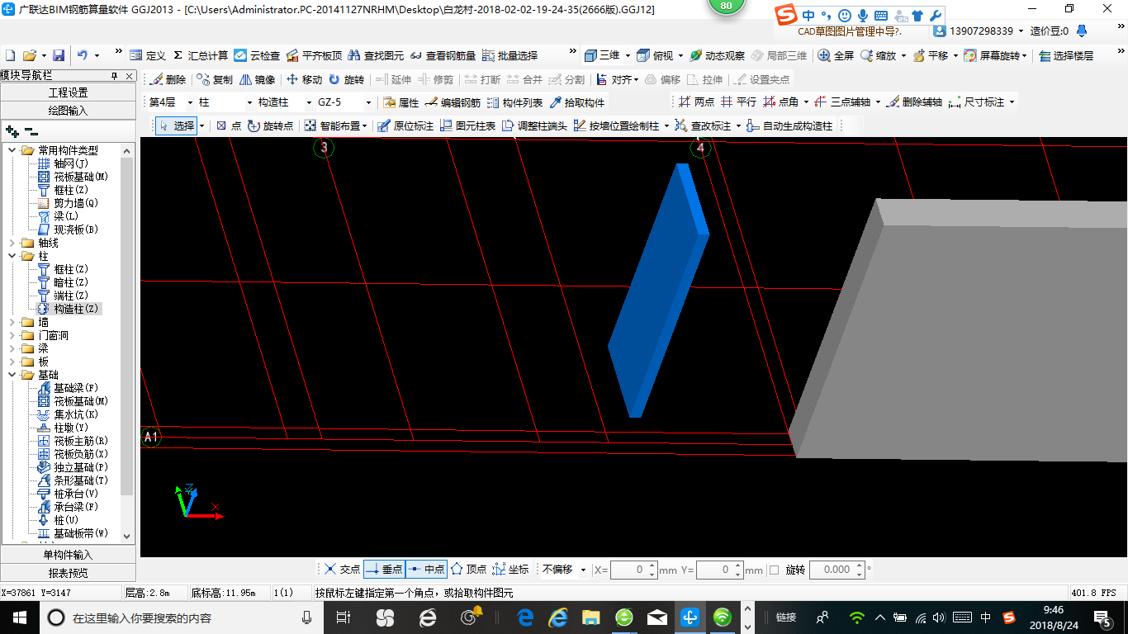
Task: Draw a 两点 two-point auxiliary axis
Action: (696, 102)
